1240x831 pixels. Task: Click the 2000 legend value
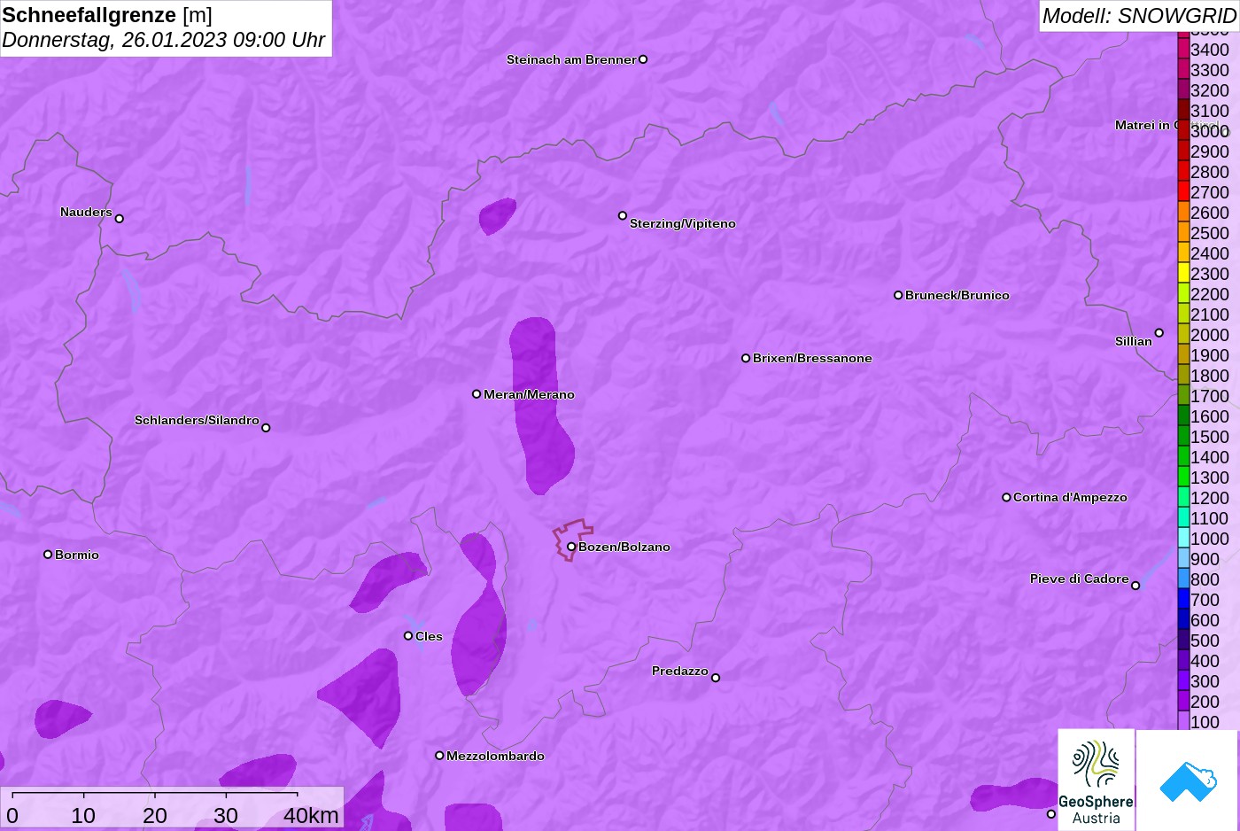1210,335
